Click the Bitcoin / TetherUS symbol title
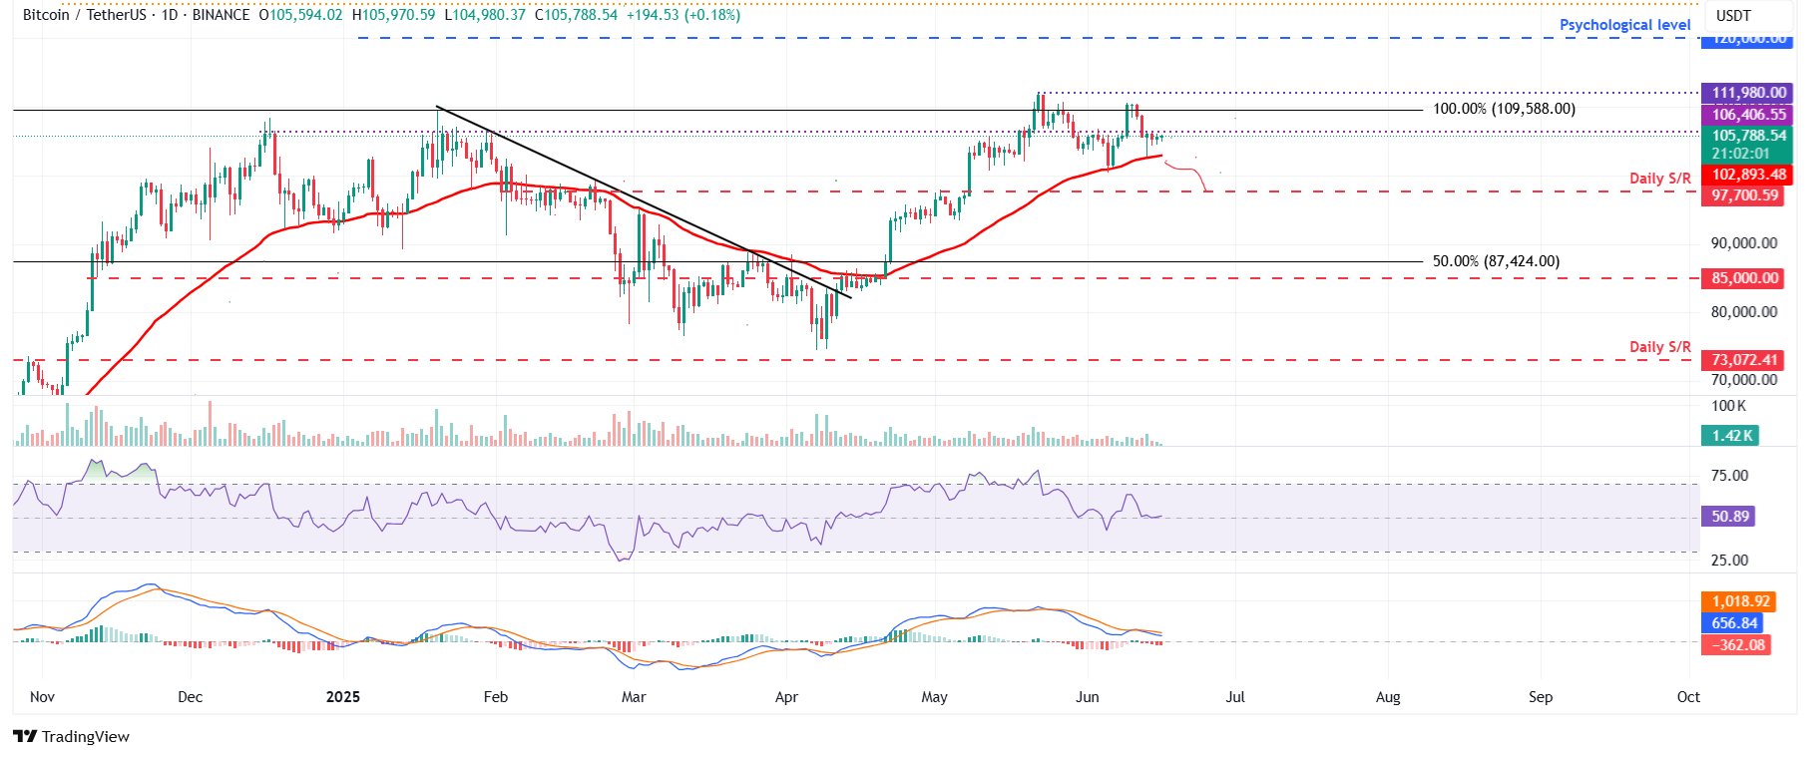Image resolution: width=1810 pixels, height=758 pixels. pyautogui.click(x=84, y=15)
